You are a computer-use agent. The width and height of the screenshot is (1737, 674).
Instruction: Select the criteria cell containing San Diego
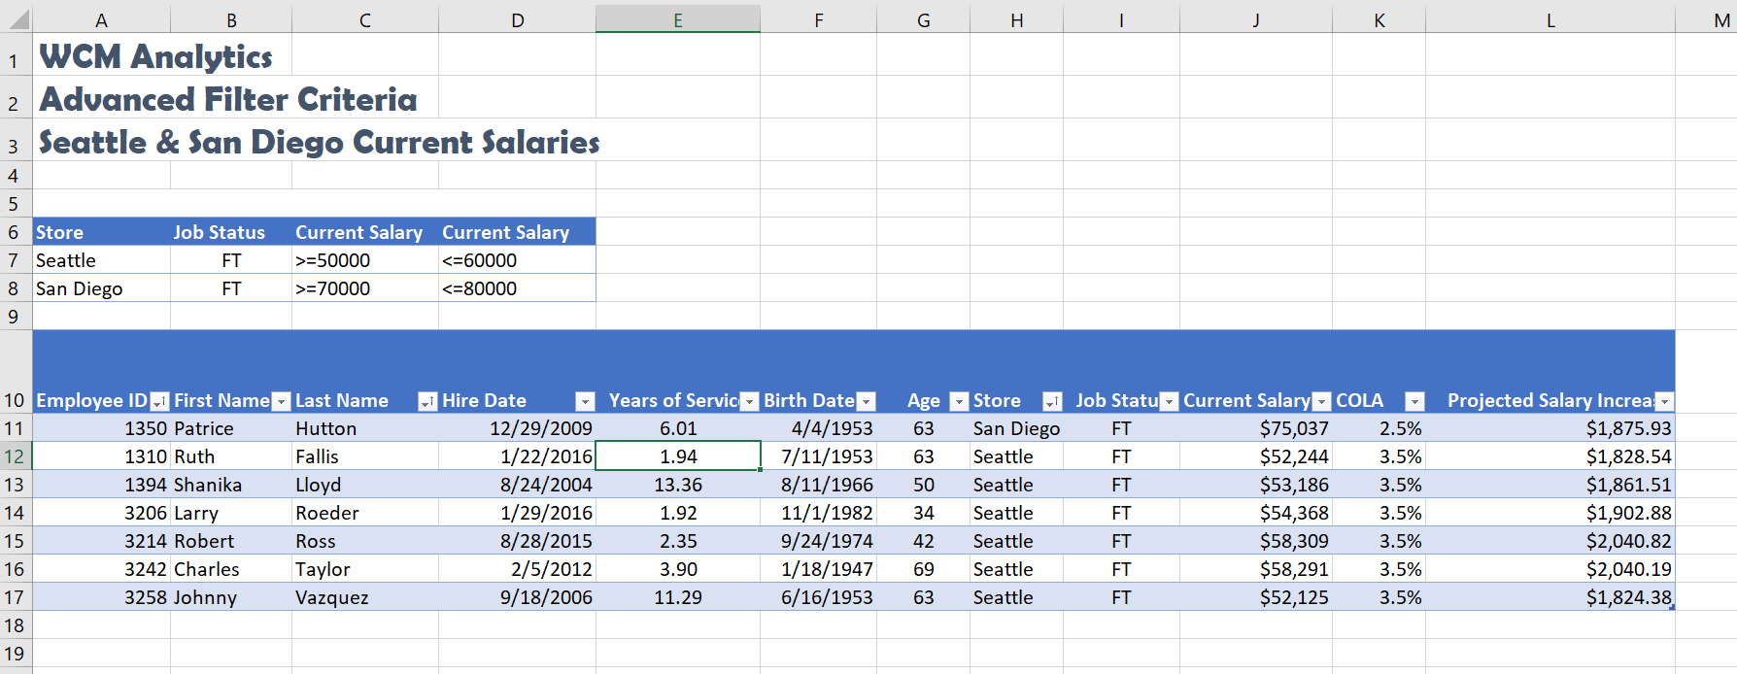click(101, 288)
